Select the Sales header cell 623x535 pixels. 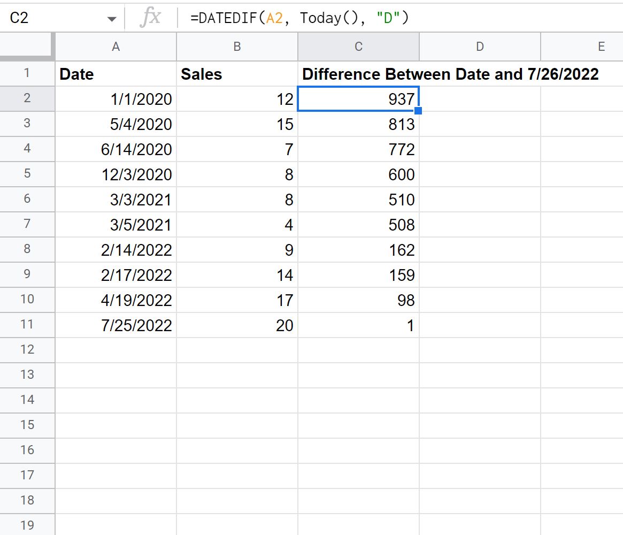coord(237,74)
